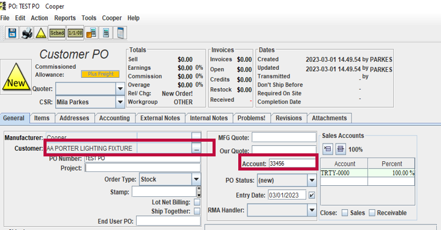Click the Plus Freight button
441x230 pixels.
pos(100,74)
